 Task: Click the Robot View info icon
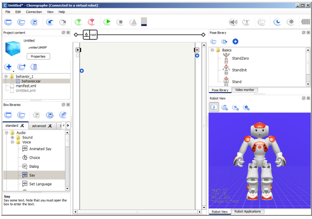[x=214, y=107]
